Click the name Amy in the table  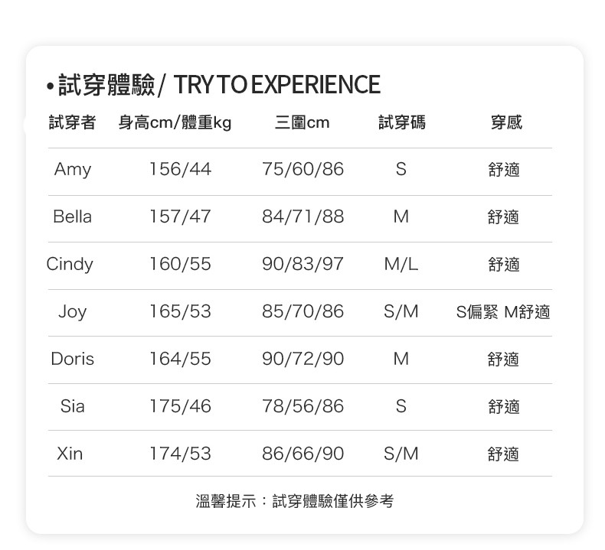tap(73, 169)
